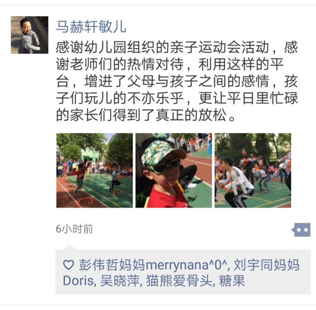Click the text line containing 不亦乐乎
This screenshot has height=310, width=316.
point(177,98)
